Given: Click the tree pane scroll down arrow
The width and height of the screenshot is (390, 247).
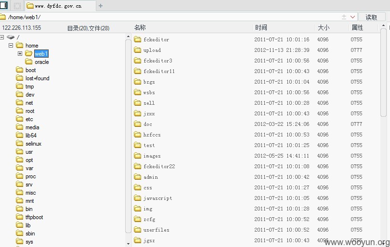Looking at the screenshot, I should click(128, 244).
